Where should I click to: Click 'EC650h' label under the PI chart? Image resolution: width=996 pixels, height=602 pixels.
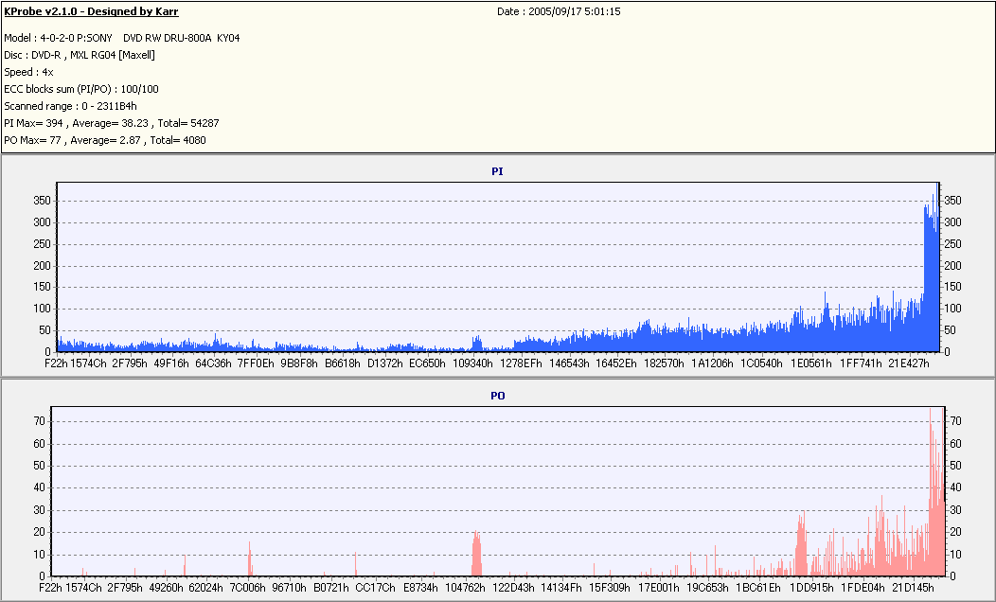pos(428,363)
